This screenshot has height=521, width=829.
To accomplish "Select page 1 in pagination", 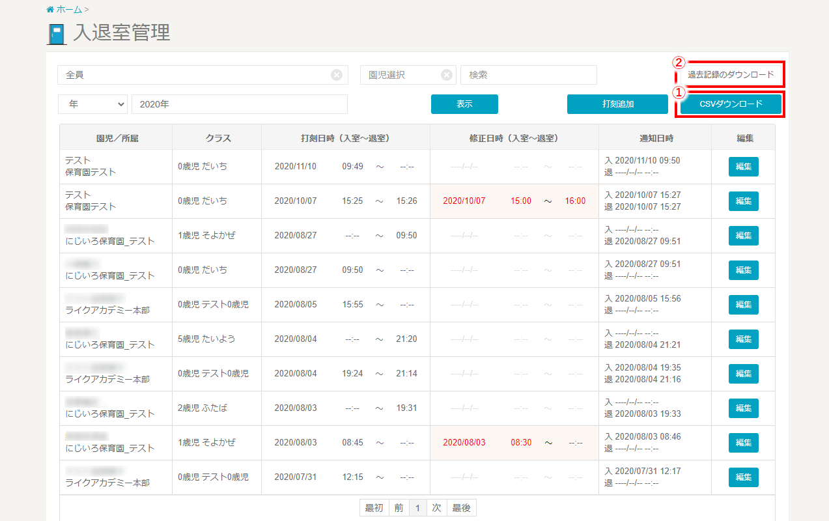I will coord(418,508).
